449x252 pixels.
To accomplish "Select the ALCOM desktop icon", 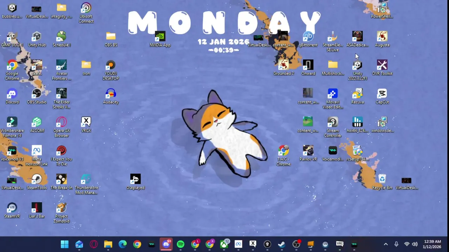I will point(36,125).
